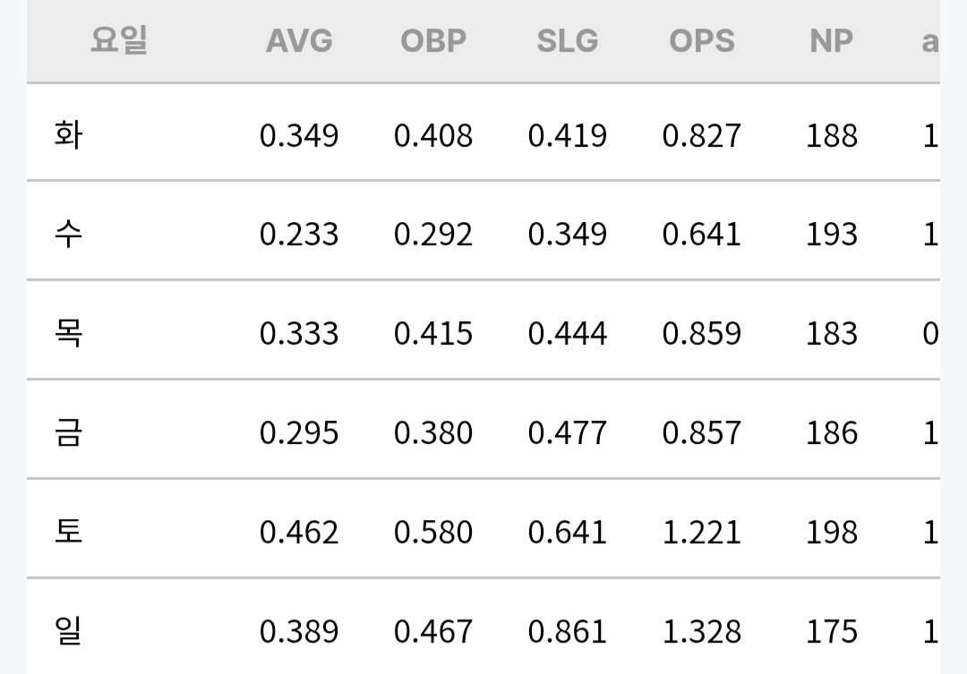Select the SLG value 0.861
The width and height of the screenshot is (967, 674).
[x=568, y=631]
